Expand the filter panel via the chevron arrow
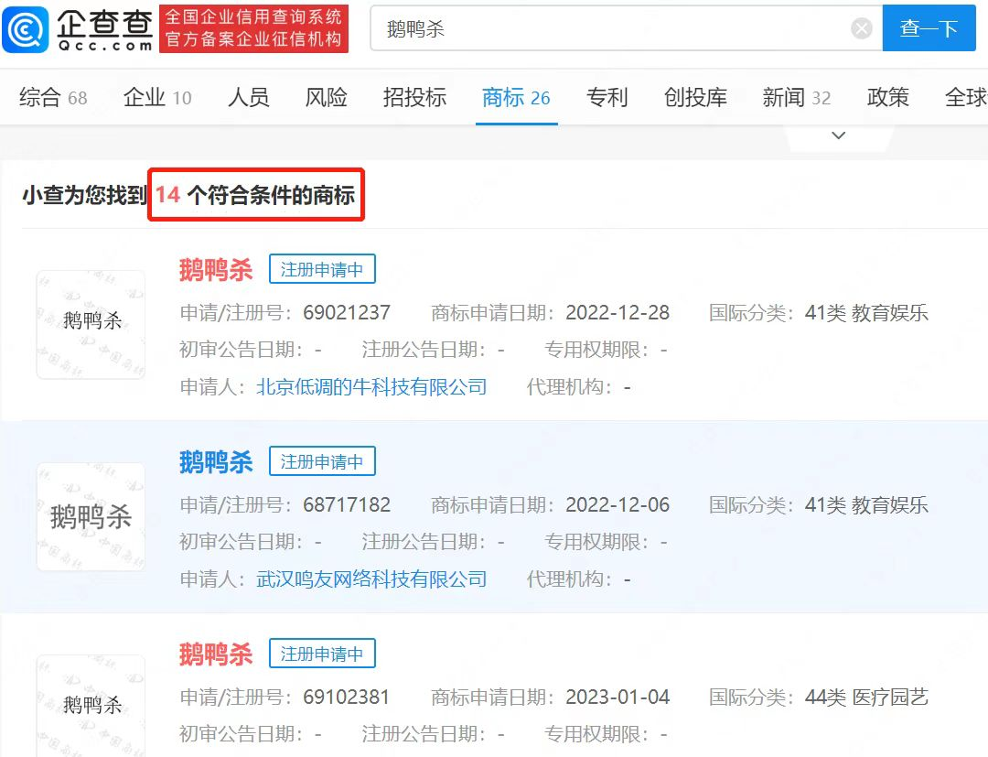 pyautogui.click(x=838, y=135)
